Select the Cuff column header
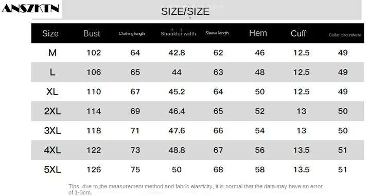The image size is (386, 196). (298, 33)
